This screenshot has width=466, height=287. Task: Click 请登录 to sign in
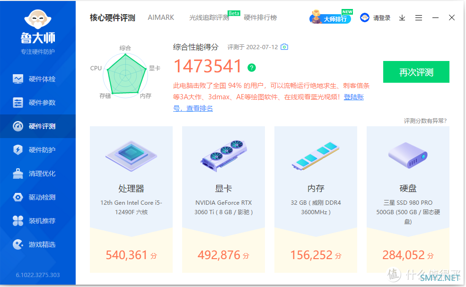(x=382, y=18)
